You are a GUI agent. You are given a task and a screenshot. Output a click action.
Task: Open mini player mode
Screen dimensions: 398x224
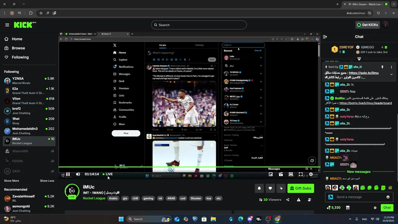tap(271, 174)
